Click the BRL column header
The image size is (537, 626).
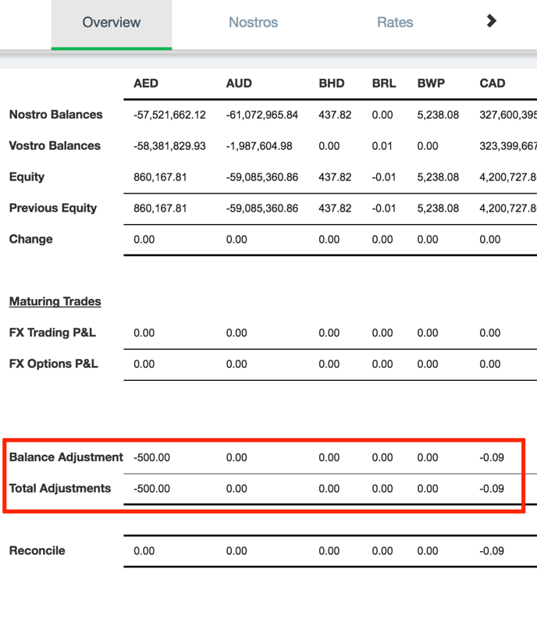[383, 84]
